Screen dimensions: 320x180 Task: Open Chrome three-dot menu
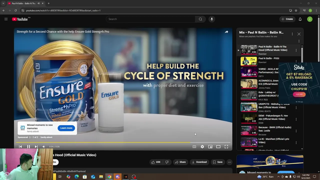316,10
